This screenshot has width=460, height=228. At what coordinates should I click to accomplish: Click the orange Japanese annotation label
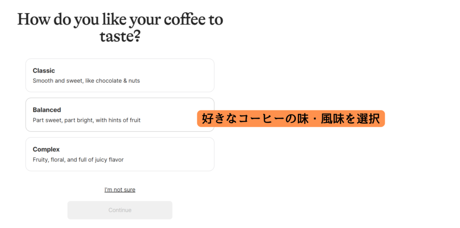pyautogui.click(x=291, y=119)
